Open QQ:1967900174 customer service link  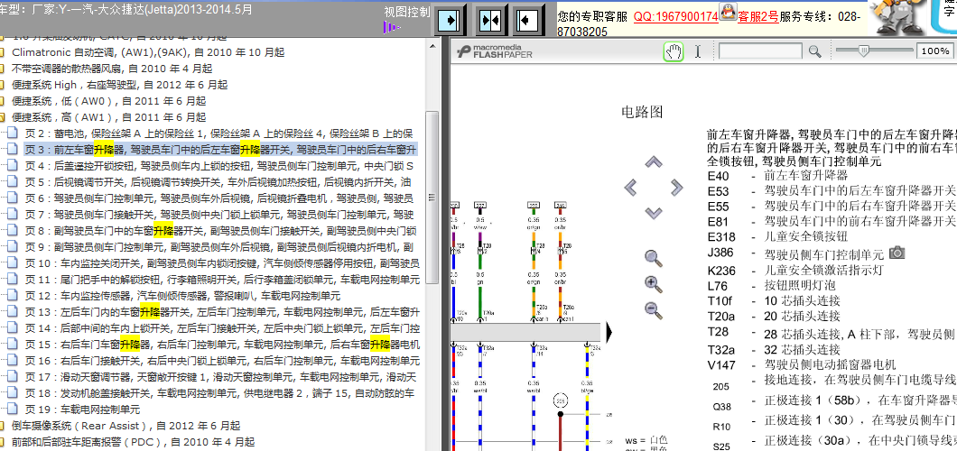point(675,17)
